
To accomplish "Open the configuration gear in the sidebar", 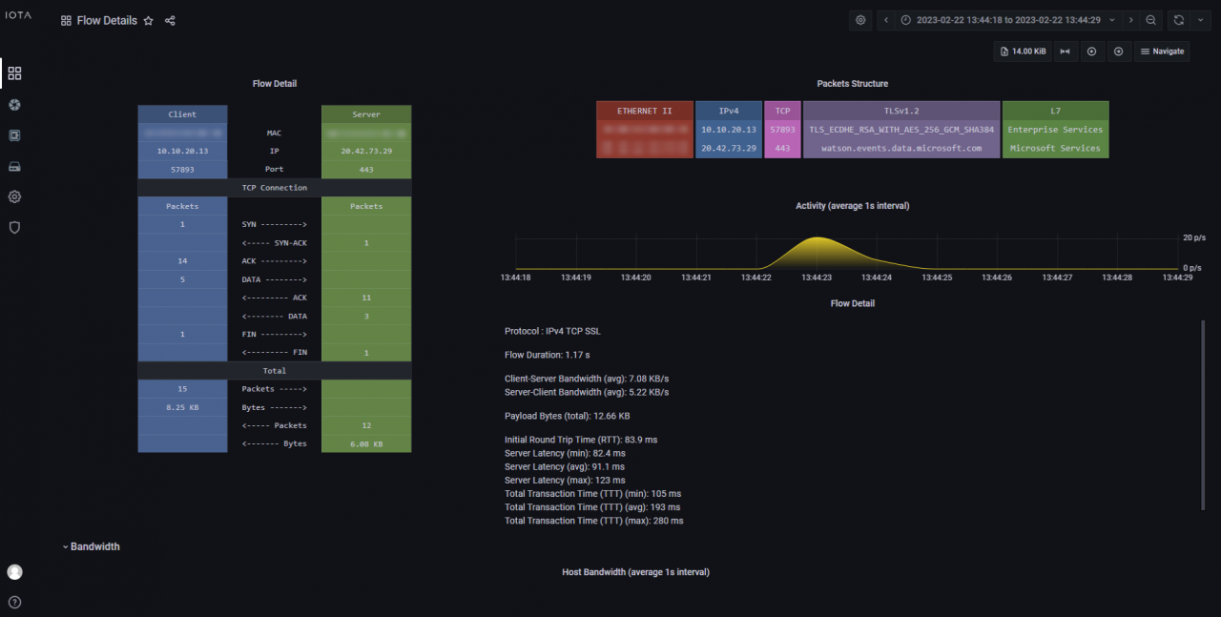I will point(13,196).
